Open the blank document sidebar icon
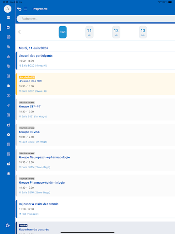The image size is (175, 234). [x=9, y=86]
